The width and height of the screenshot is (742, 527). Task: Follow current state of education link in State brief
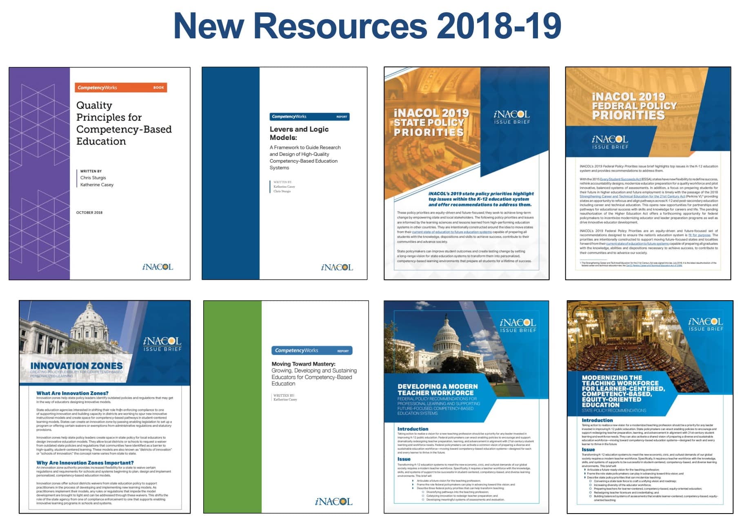click(452, 232)
